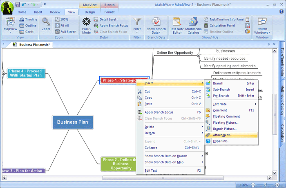Expand Show Branch Data on Map submenu

(170, 162)
